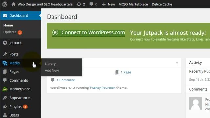Image resolution: width=210 pixels, height=118 pixels.
Task: Click the orange Updates count badge
Action: click(20, 32)
